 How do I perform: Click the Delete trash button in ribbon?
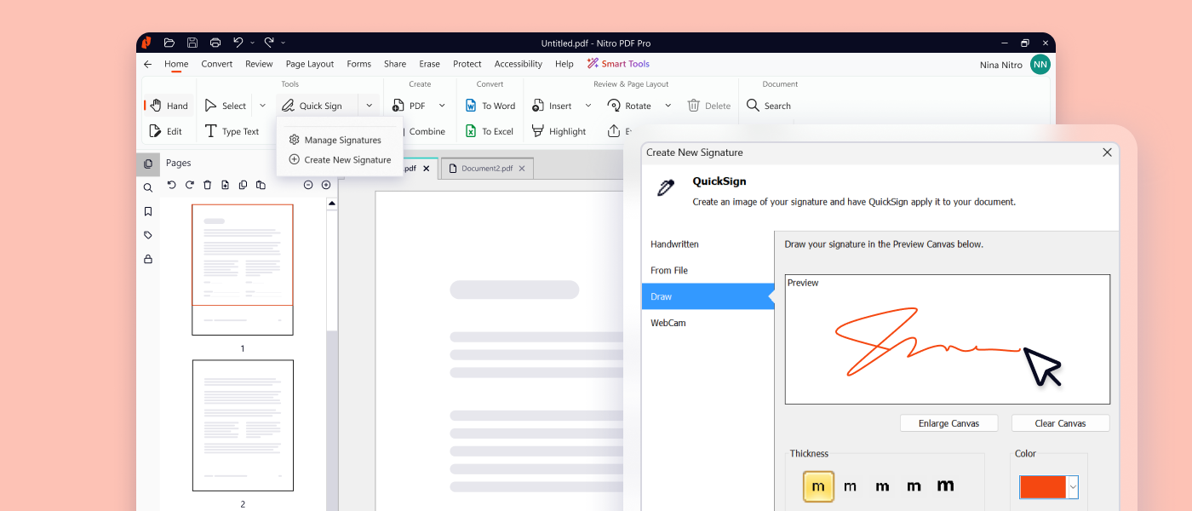(708, 106)
